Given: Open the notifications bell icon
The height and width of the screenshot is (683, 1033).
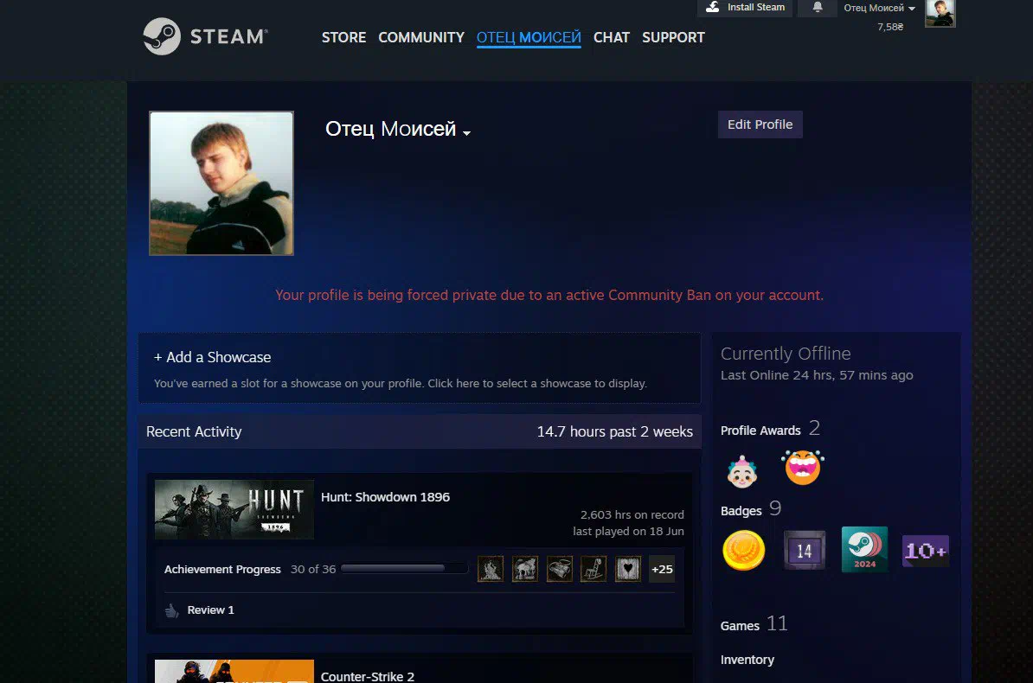Looking at the screenshot, I should 818,7.
